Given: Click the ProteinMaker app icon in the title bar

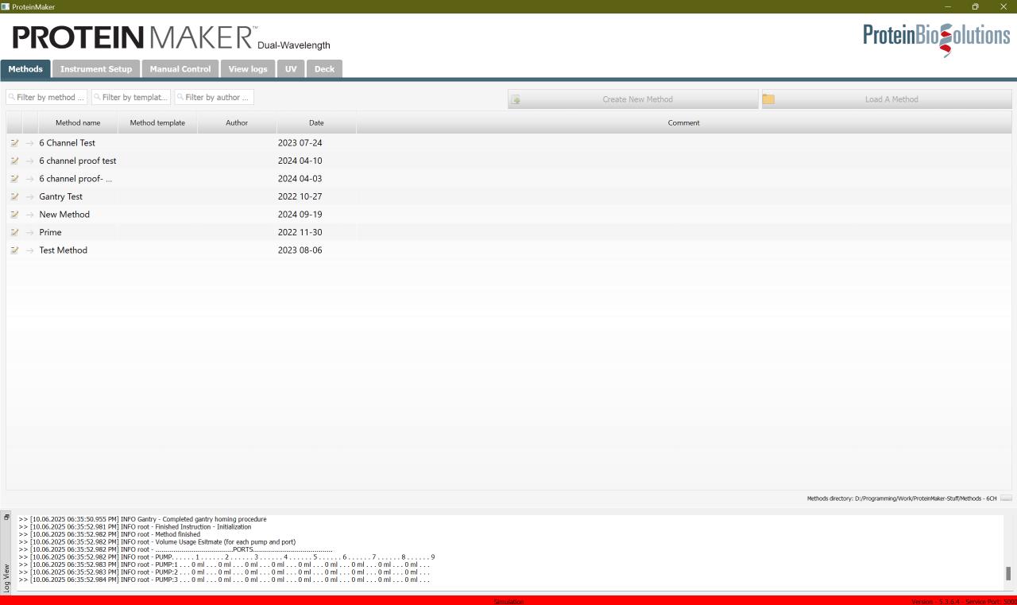Looking at the screenshot, I should (6, 6).
